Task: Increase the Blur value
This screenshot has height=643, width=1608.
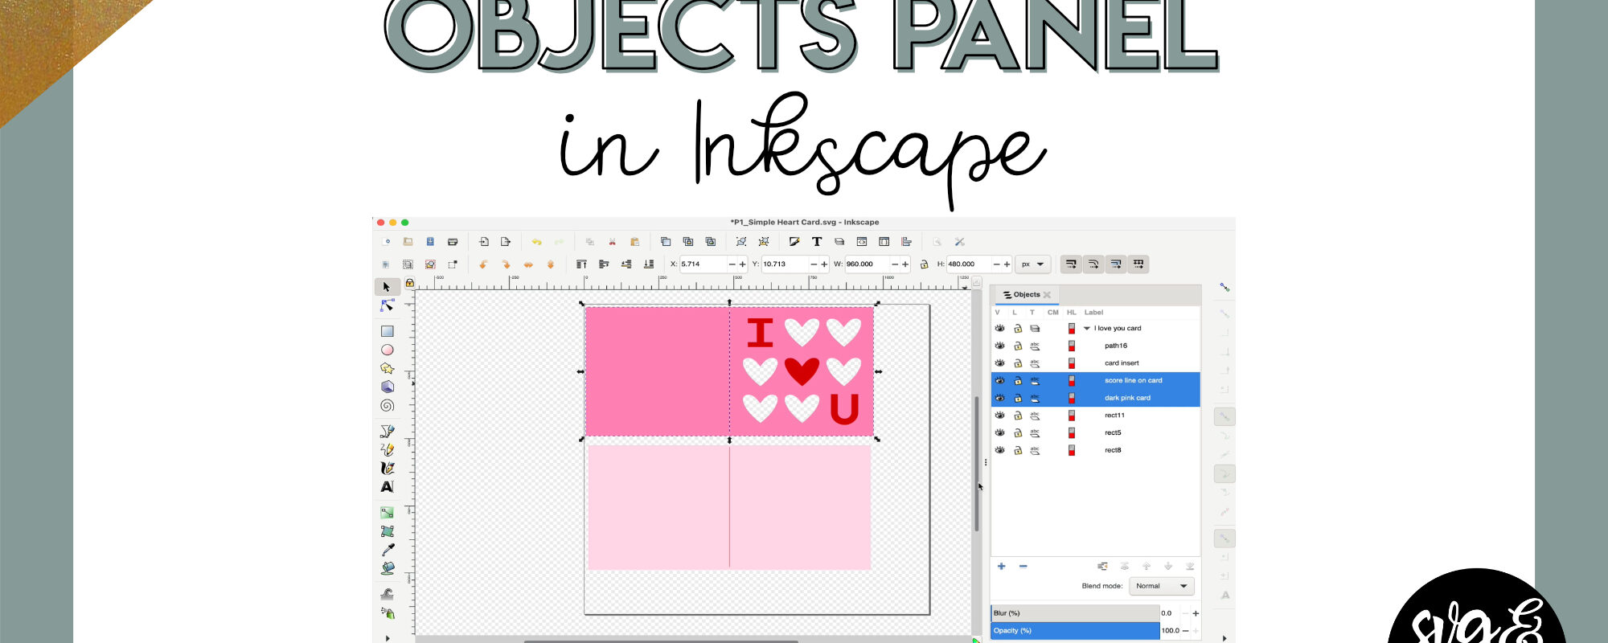Action: 1196,613
